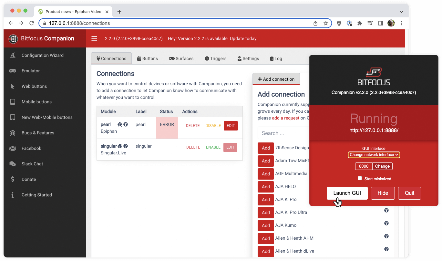
Task: Click Edit for the singular connection
Action: 230,147
